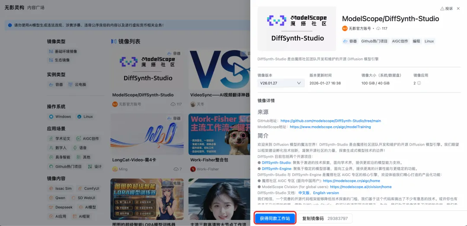Click the Deepseek filter icon

tap(51, 207)
